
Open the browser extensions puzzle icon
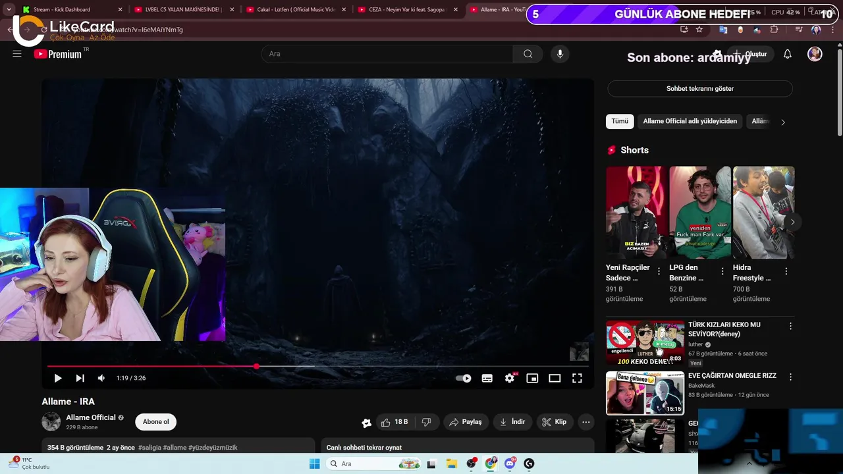tap(774, 30)
